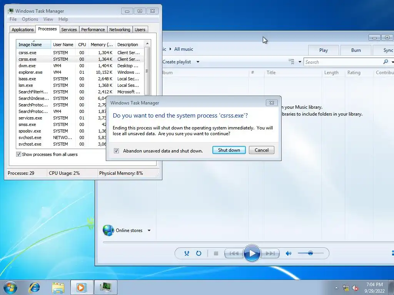Click the Shut down button in the dialog
Image resolution: width=394 pixels, height=295 pixels.
tap(229, 150)
